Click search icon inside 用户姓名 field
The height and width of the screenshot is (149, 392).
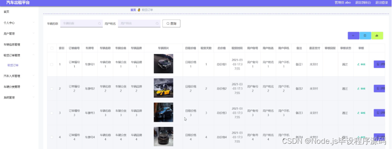click(x=157, y=23)
